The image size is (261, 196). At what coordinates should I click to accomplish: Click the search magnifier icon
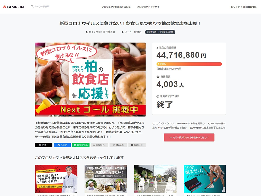[32, 7]
